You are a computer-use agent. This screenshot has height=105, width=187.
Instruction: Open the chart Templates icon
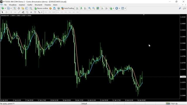[122, 8]
